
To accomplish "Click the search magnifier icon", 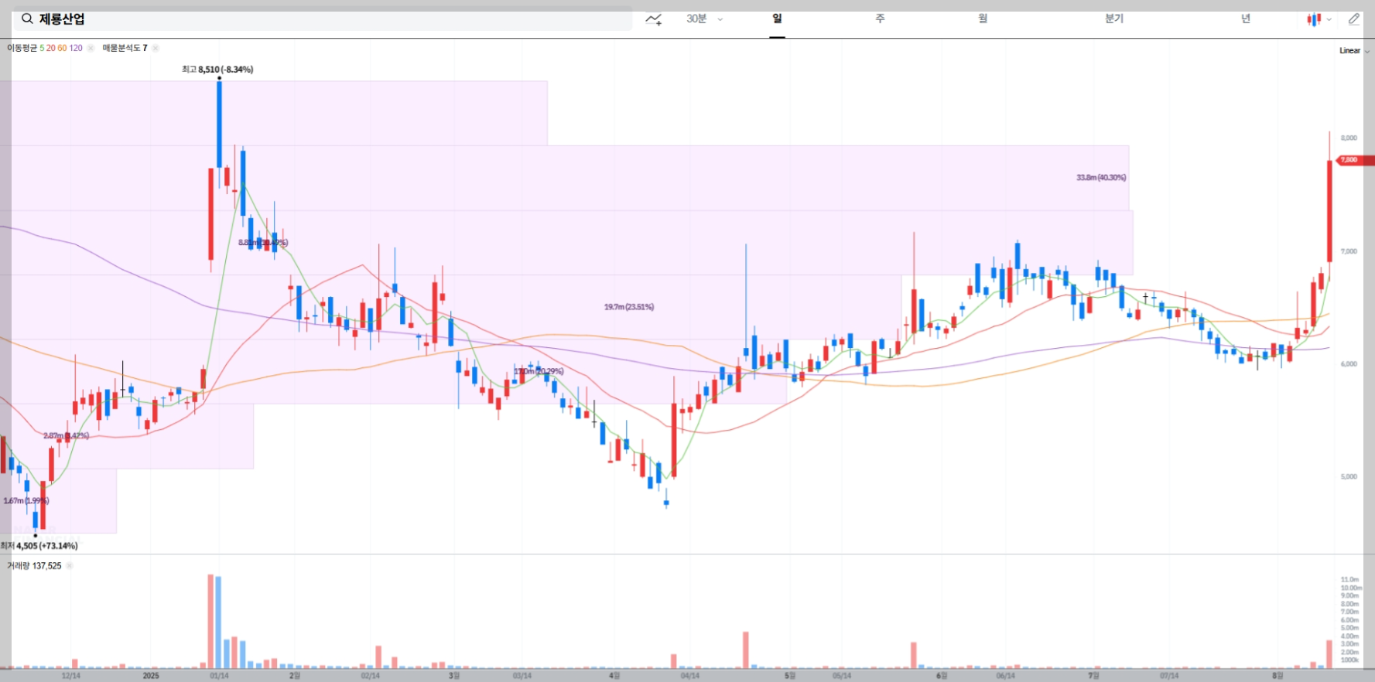I will (x=27, y=19).
